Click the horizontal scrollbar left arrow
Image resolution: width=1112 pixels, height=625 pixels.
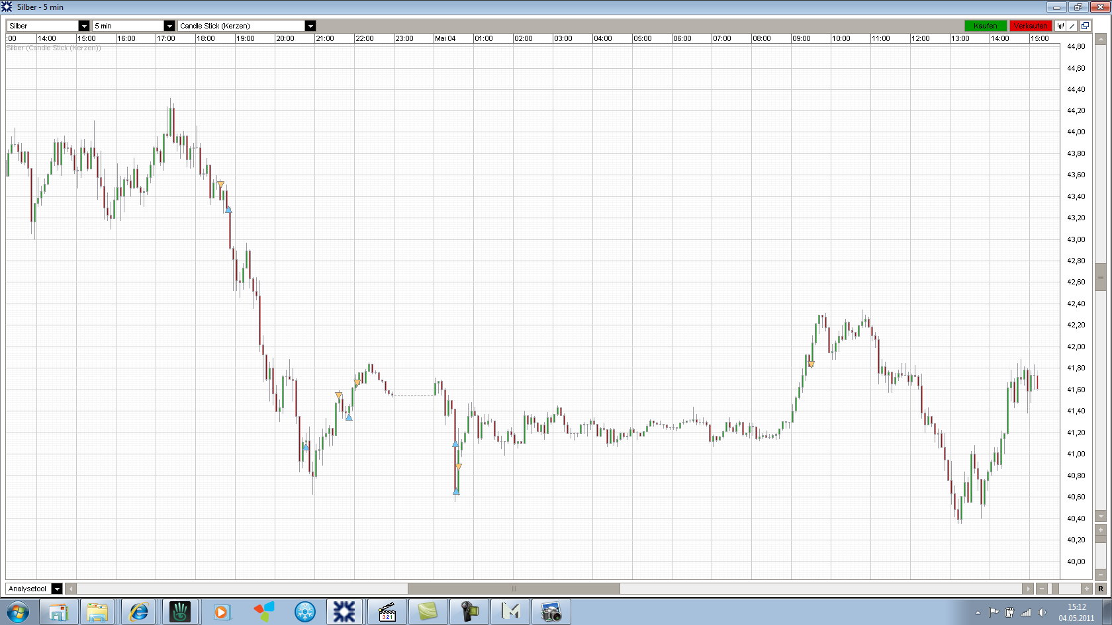coord(71,589)
